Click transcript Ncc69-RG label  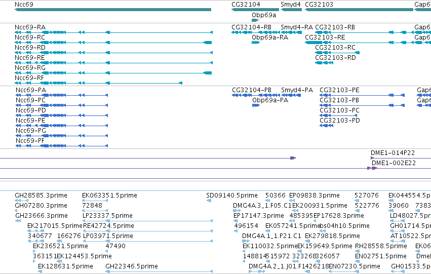30,68
